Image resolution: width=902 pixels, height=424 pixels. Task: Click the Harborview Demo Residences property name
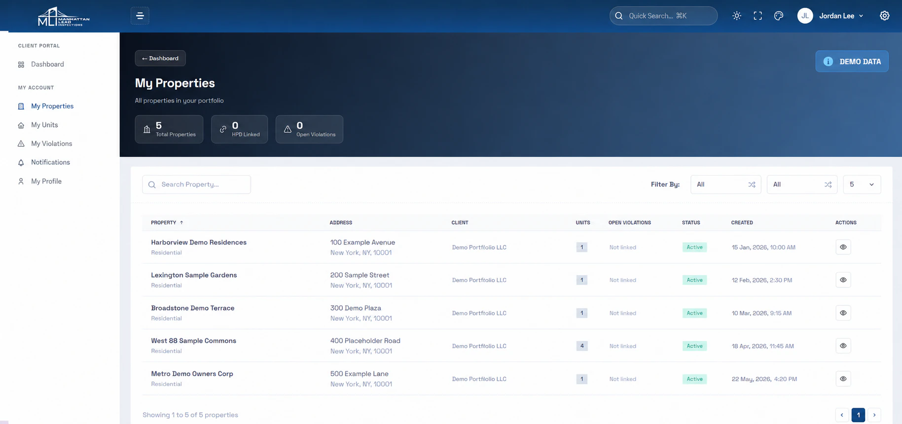(x=199, y=243)
